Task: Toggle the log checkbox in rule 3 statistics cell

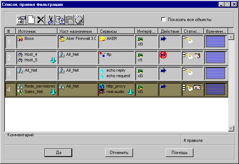Action: 184,69
